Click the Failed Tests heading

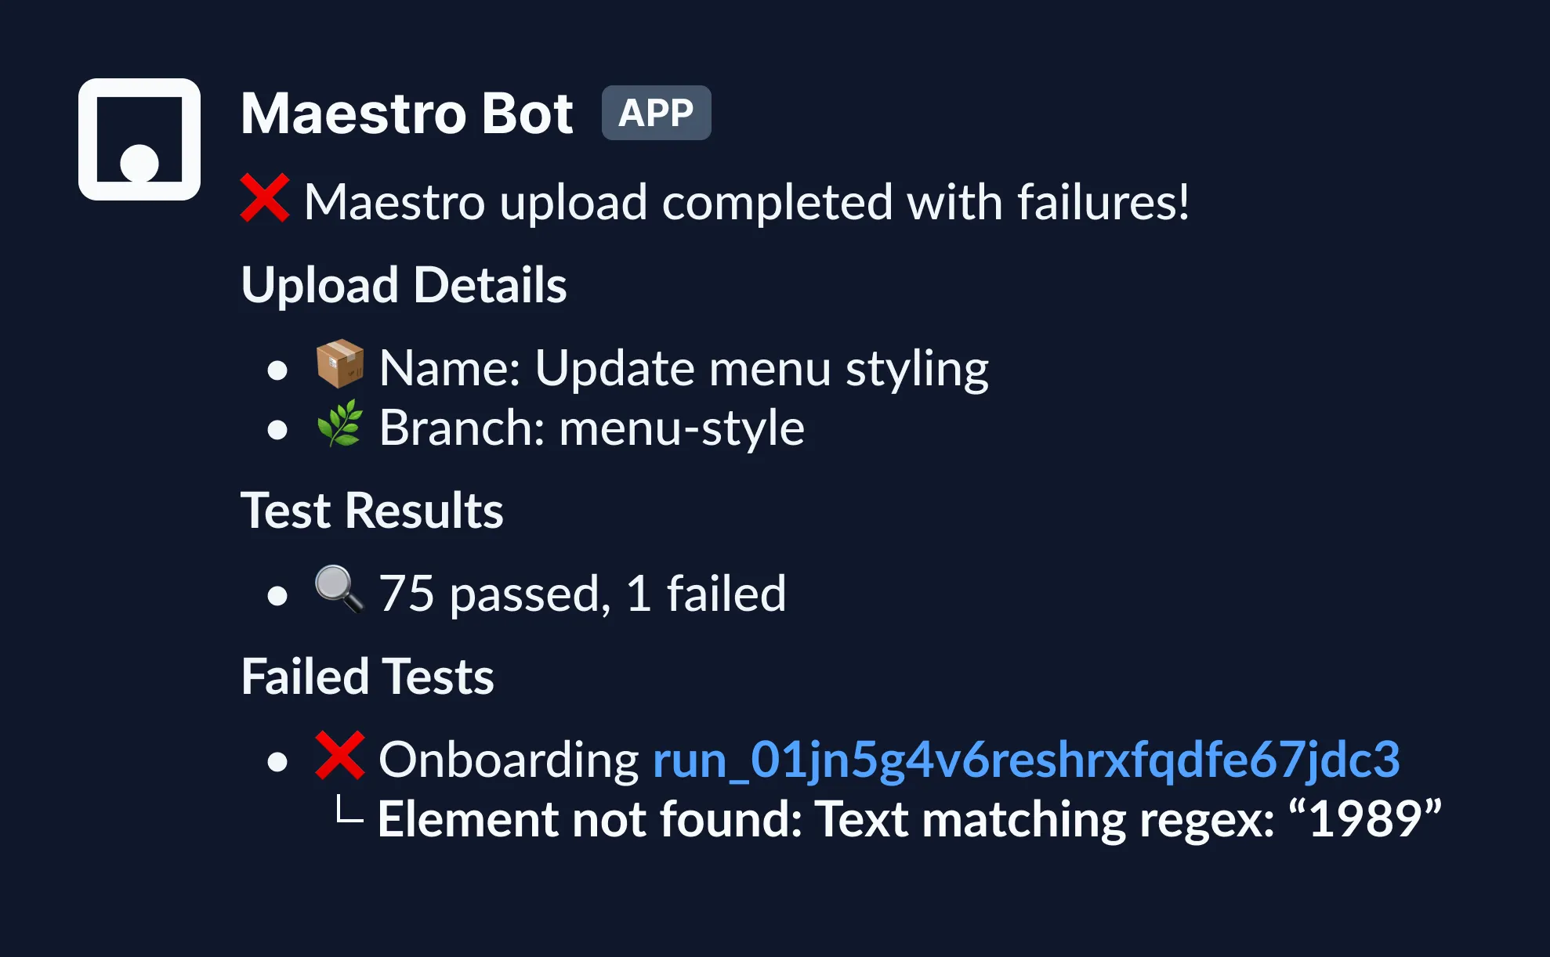pos(367,677)
